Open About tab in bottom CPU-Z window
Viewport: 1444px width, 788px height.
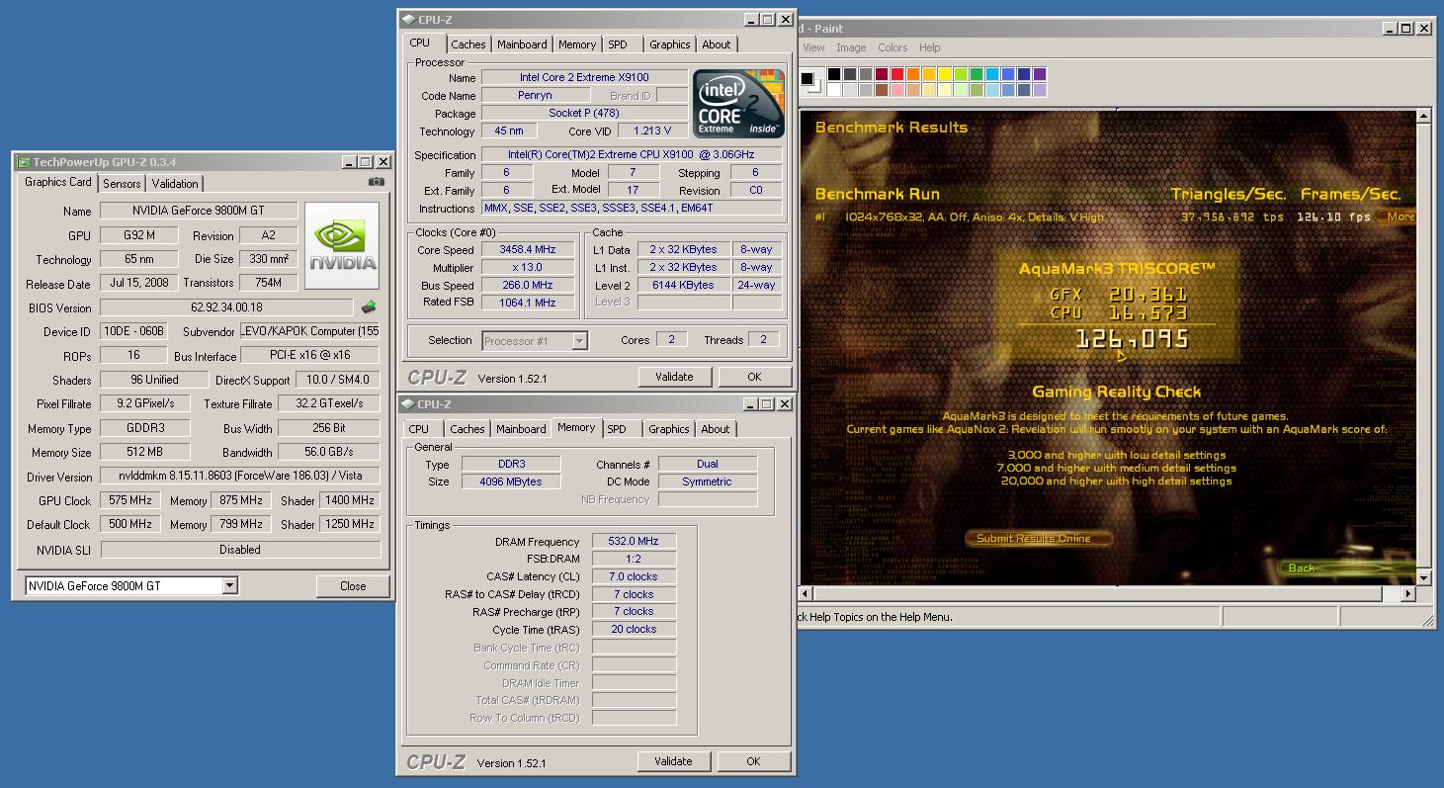pyautogui.click(x=716, y=429)
